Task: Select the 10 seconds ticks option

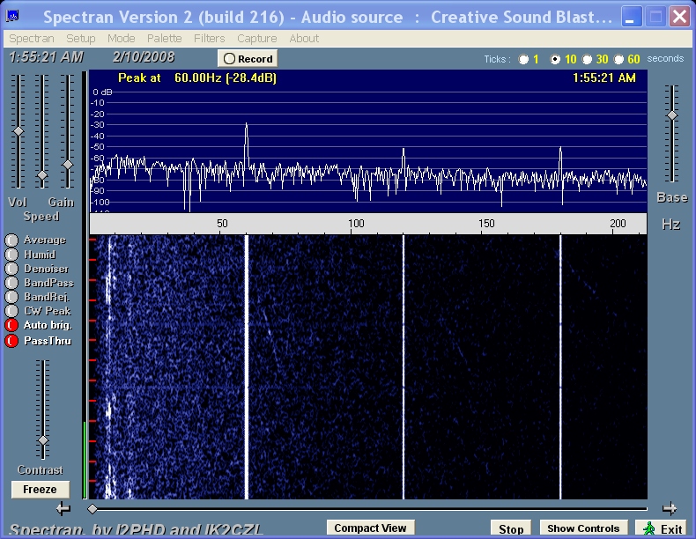Action: [x=555, y=59]
